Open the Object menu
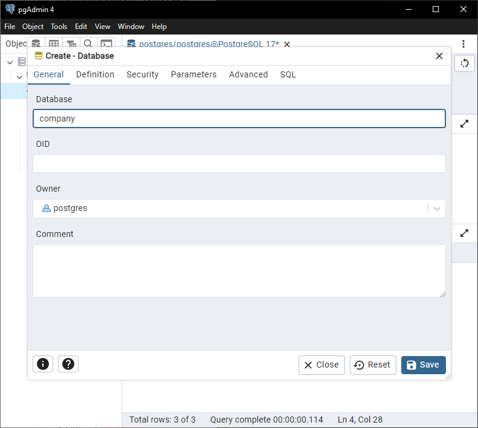478x428 pixels. pos(33,27)
